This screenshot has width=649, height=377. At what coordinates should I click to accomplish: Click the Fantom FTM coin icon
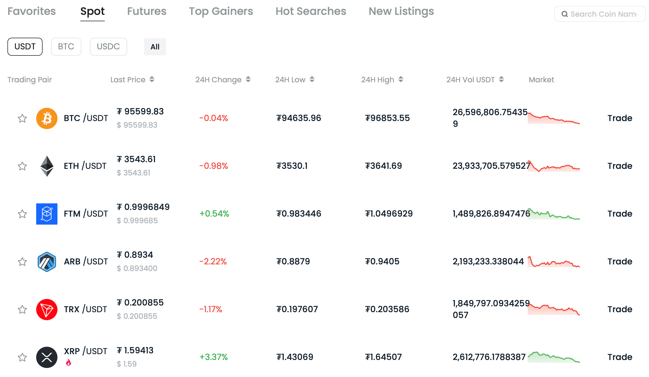47,214
